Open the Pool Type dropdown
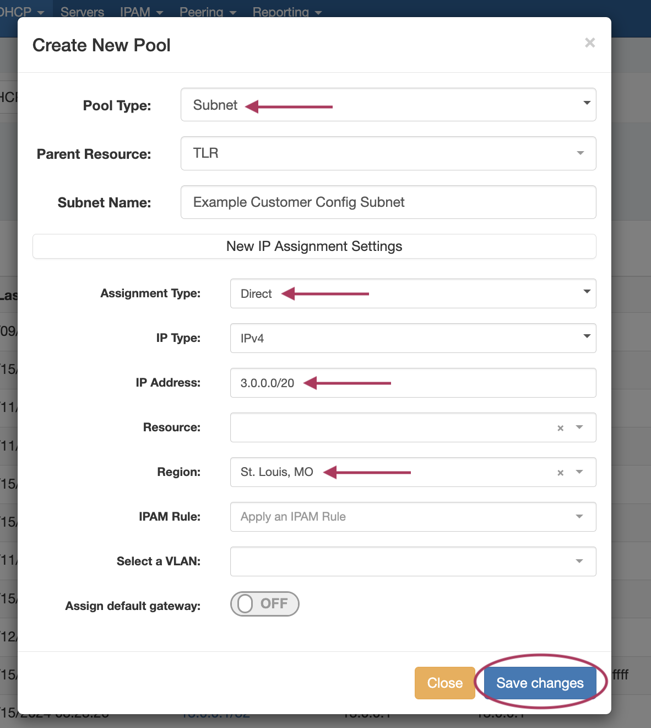 [x=388, y=105]
